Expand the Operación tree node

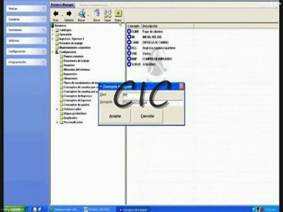pyautogui.click(x=53, y=34)
